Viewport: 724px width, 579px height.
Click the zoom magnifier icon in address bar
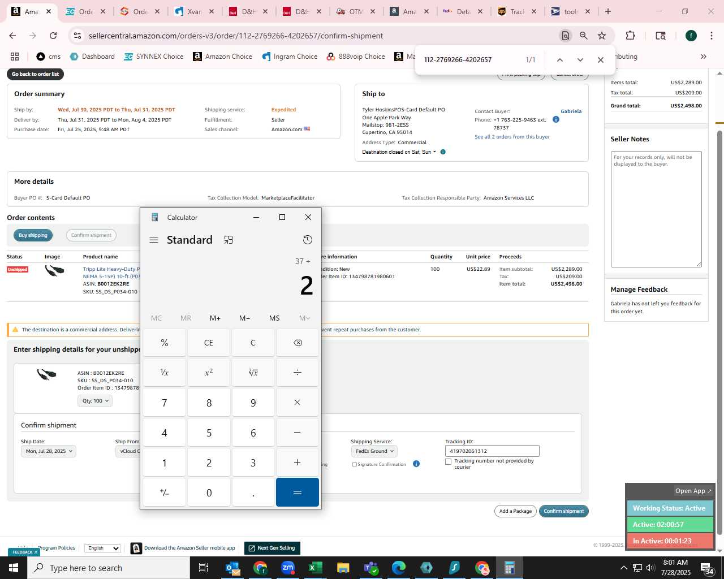point(584,36)
